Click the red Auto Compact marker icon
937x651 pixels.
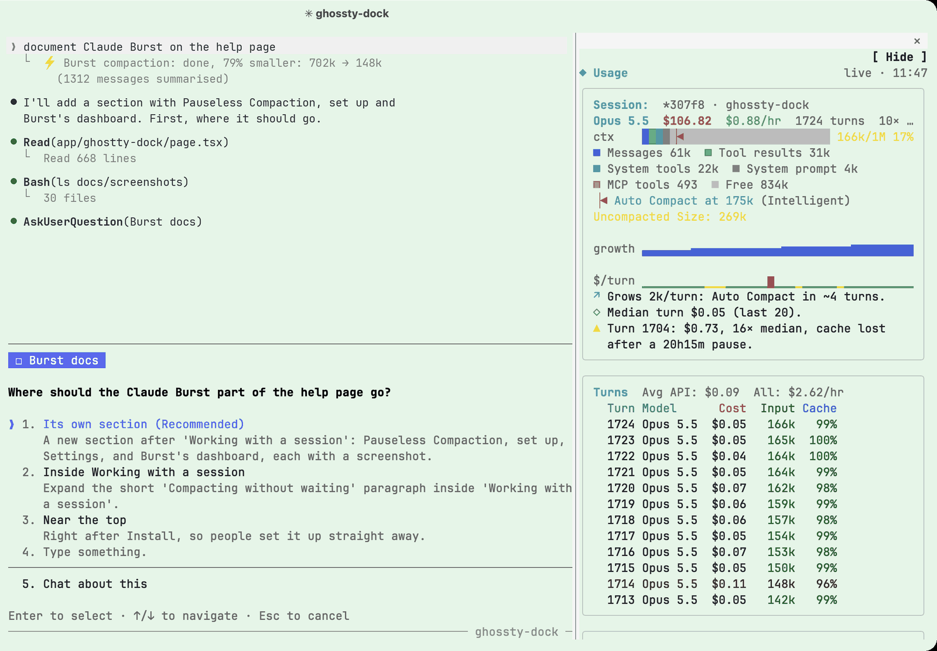(603, 201)
